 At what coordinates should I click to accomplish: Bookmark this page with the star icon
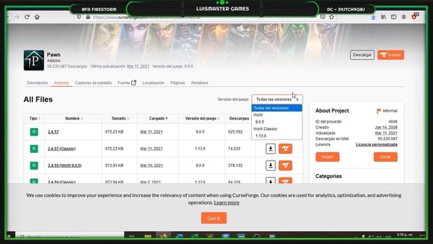tap(332, 17)
